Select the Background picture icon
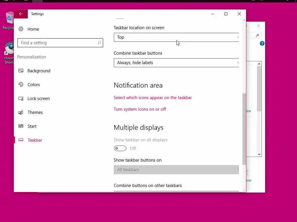 pyautogui.click(x=21, y=71)
